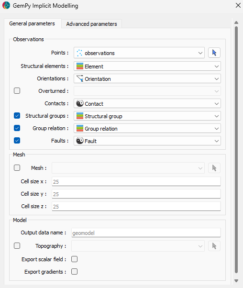Open the Points dropdown arrow
Image resolution: width=243 pixels, height=288 pixels.
click(200, 53)
